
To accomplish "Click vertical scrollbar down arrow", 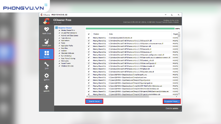I will click(x=179, y=94).
